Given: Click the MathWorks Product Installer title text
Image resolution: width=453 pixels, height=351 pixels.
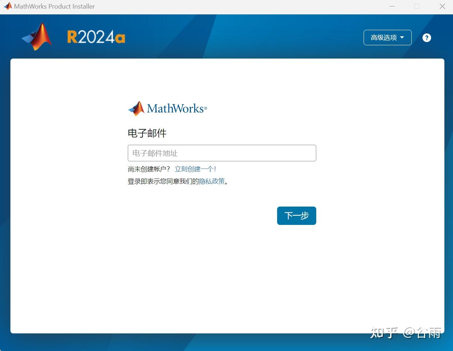Looking at the screenshot, I should (x=54, y=6).
